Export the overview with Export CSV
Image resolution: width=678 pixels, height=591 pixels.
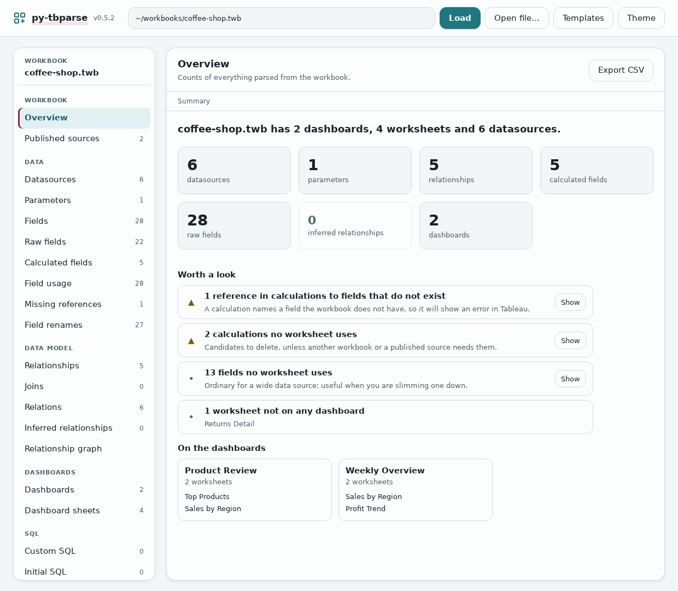[621, 71]
